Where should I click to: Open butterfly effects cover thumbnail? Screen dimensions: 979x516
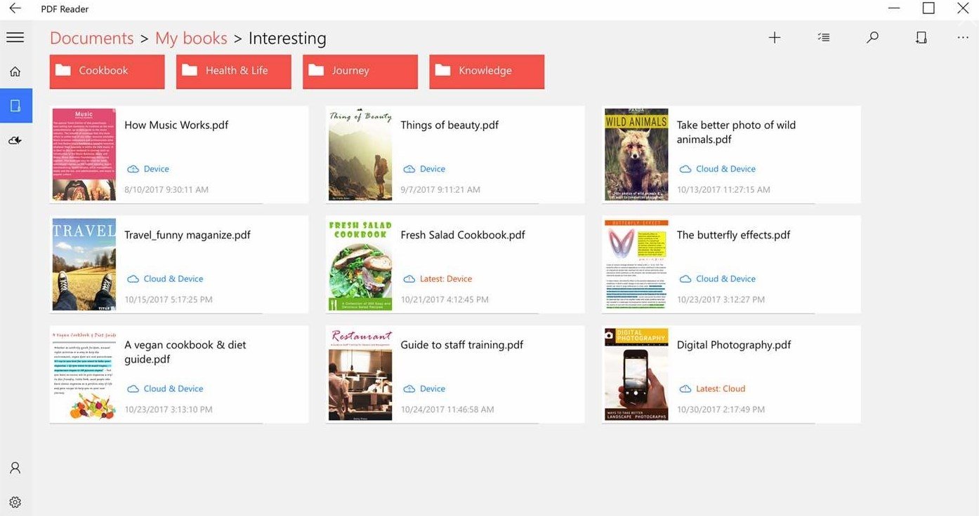[x=636, y=264]
